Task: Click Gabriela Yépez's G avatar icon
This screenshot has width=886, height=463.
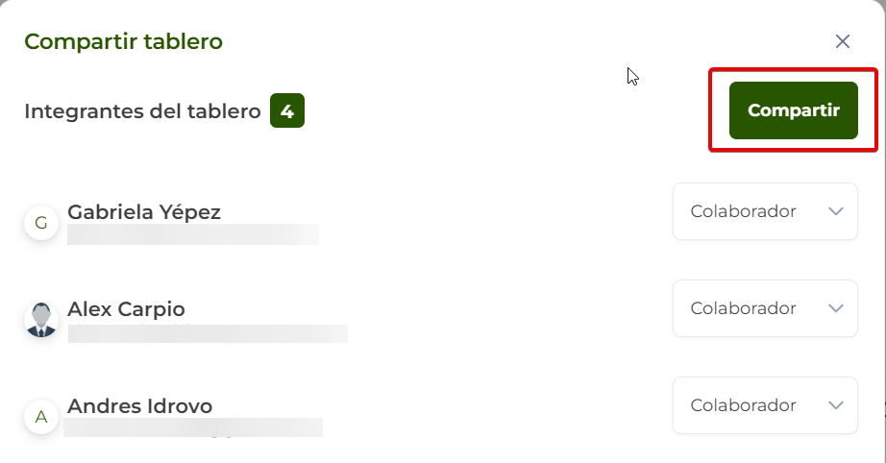Action: point(41,224)
